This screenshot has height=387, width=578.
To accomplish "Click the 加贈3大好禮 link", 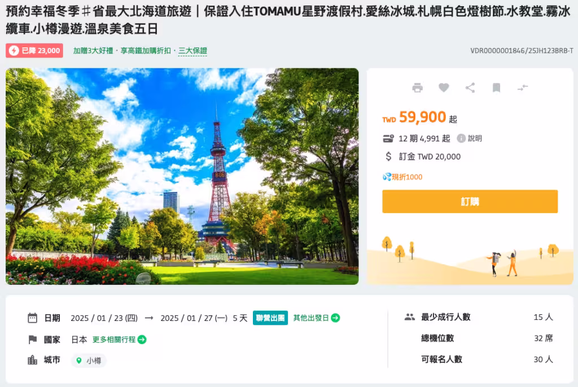I will point(93,51).
